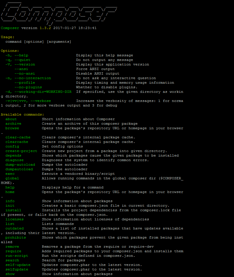234x277 pixels.
Task: Click the 'prohibits' command name
Action: click(x=16, y=238)
